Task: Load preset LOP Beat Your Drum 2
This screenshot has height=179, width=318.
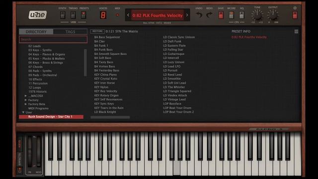Action: click(178, 112)
